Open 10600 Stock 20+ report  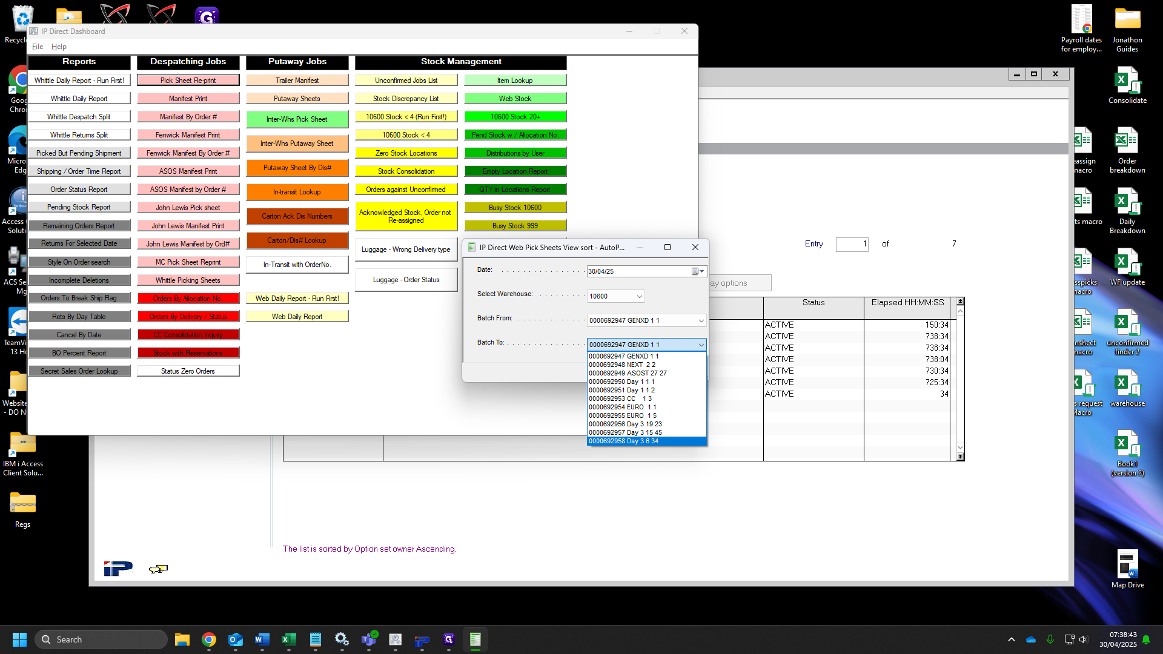coord(515,117)
